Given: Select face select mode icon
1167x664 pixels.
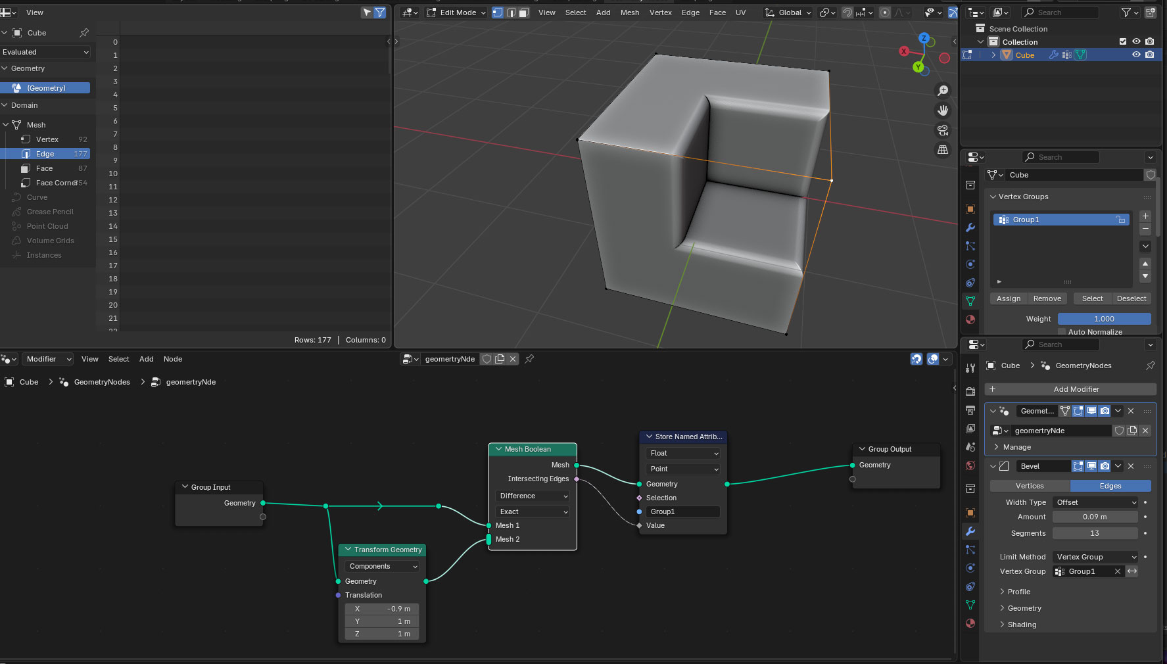Looking at the screenshot, I should (x=523, y=12).
